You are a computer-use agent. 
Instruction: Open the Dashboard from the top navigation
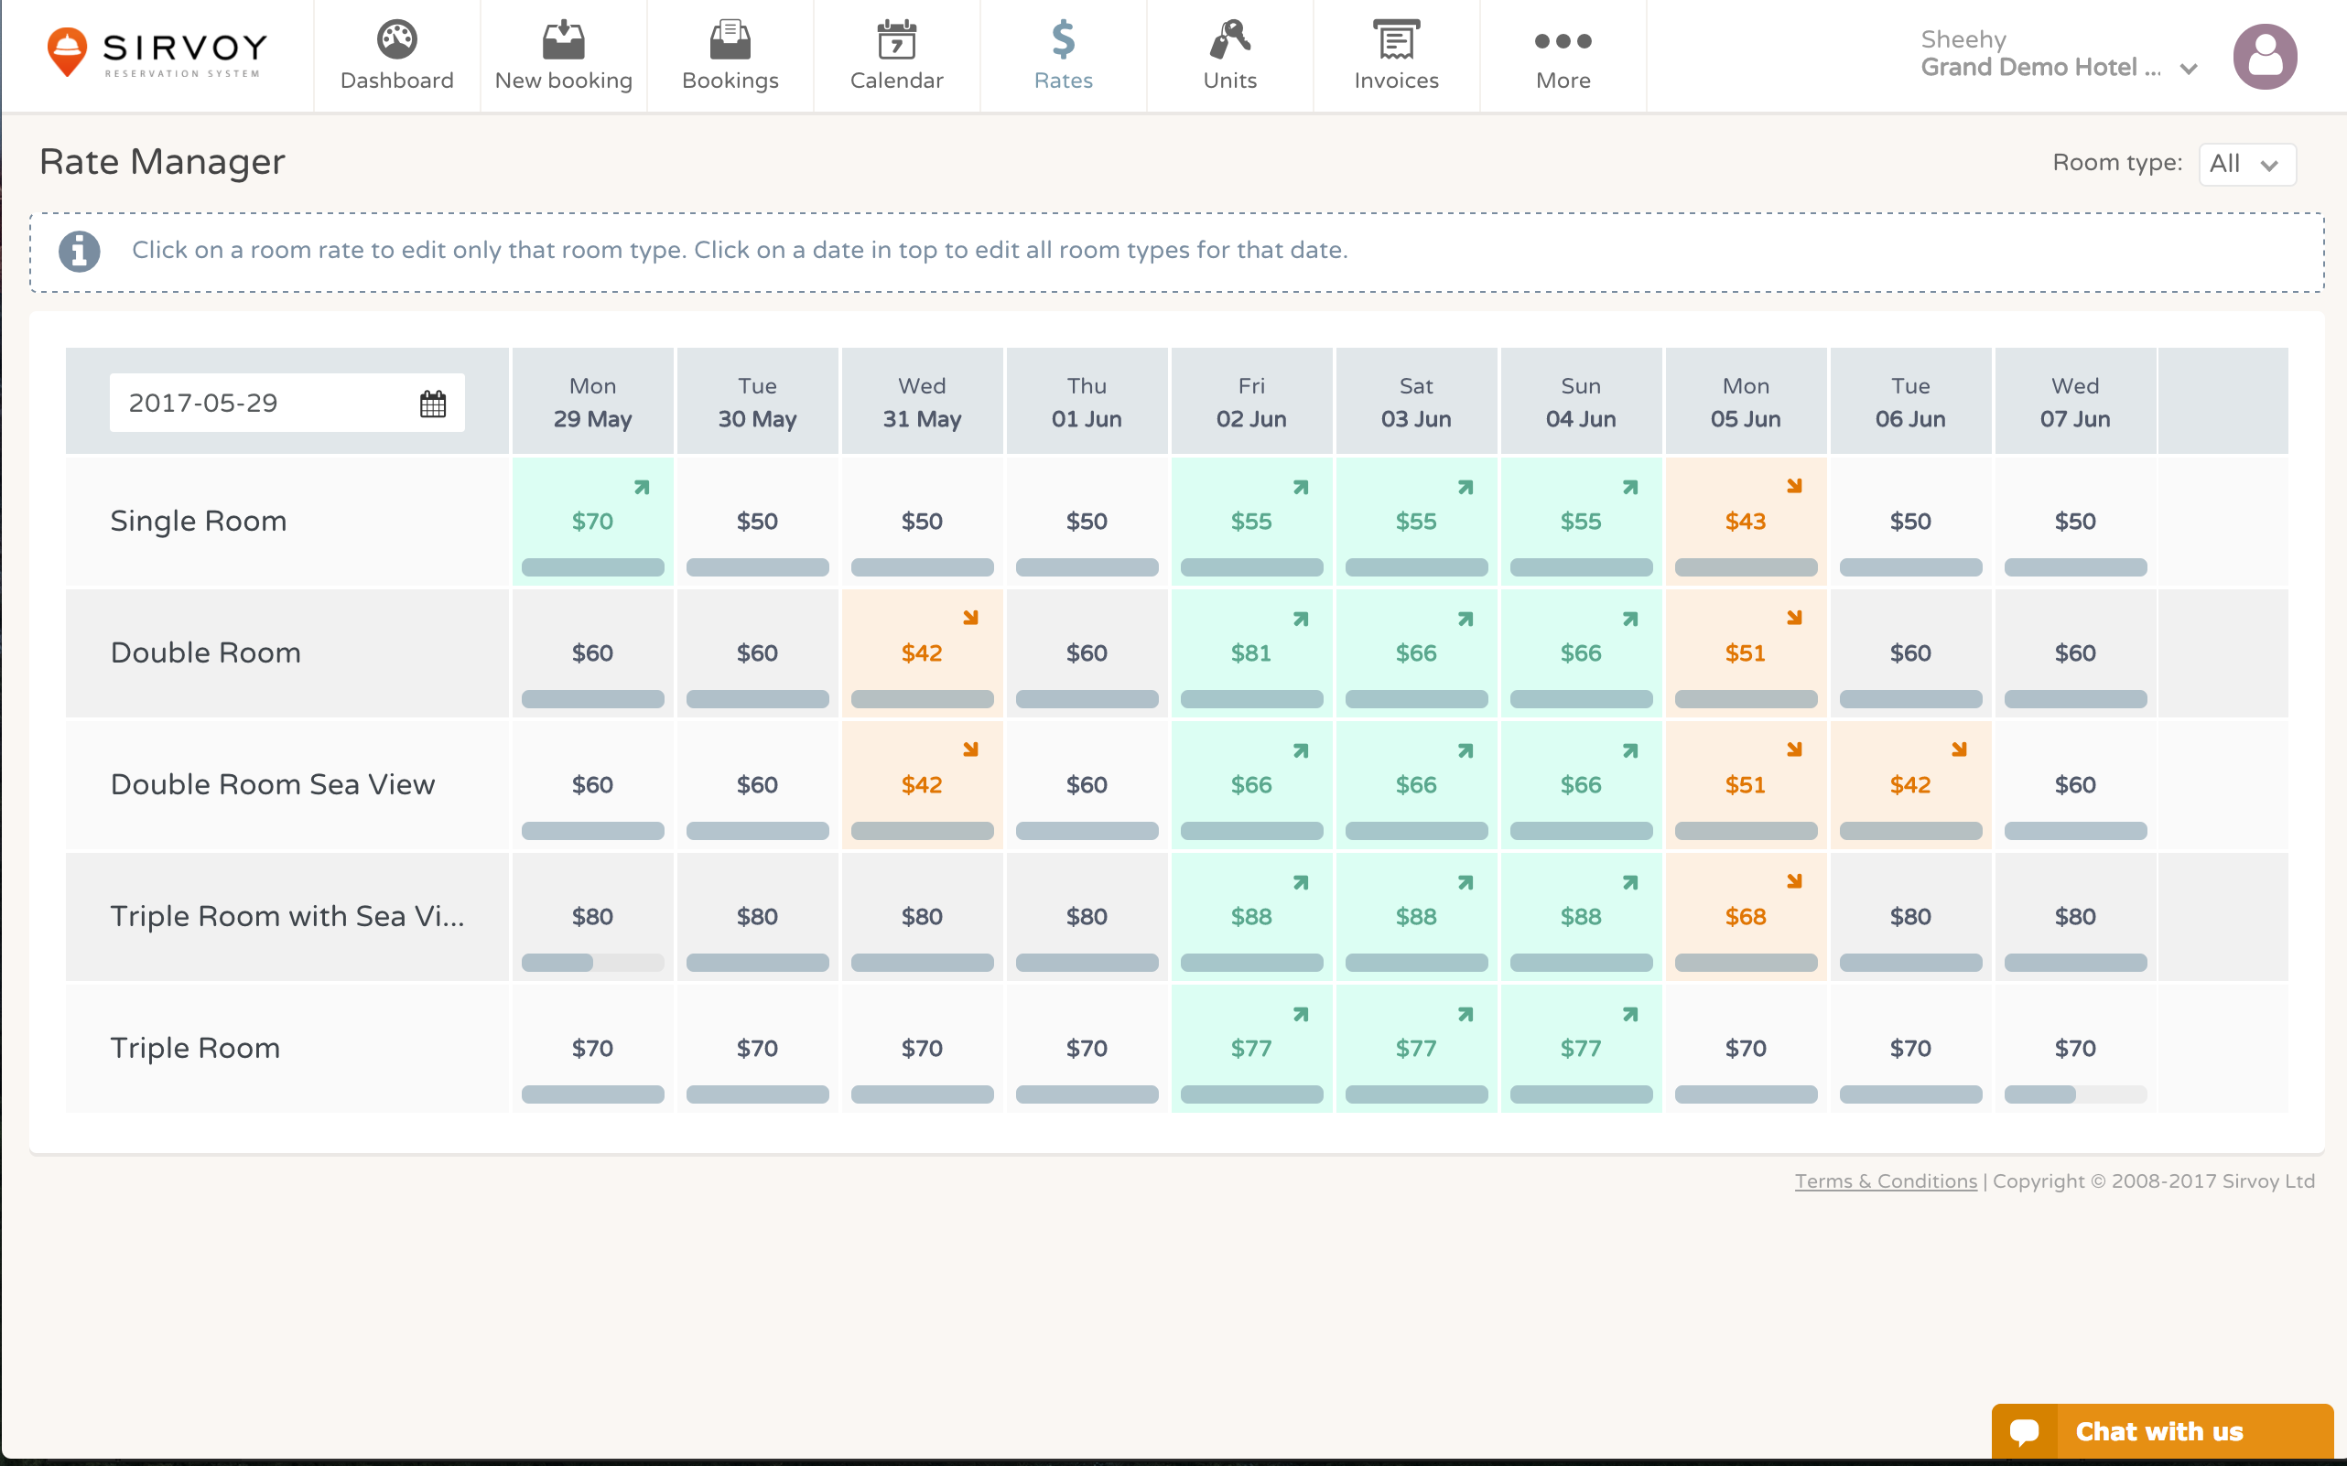[x=396, y=55]
